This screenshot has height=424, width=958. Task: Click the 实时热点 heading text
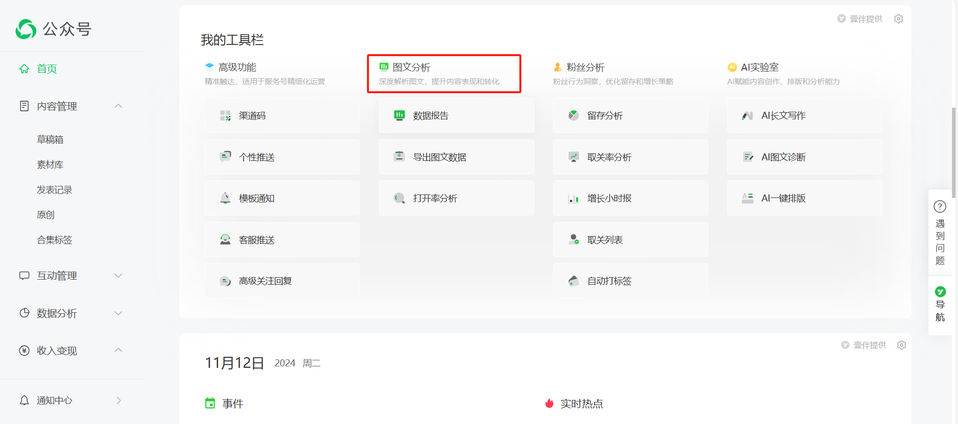point(582,403)
